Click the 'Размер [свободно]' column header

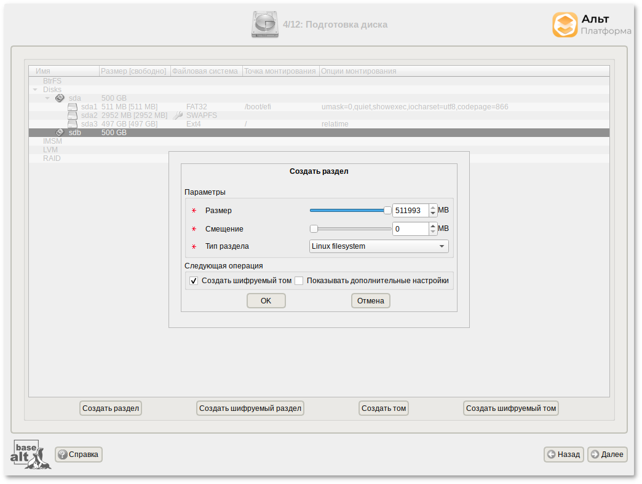[x=133, y=71]
